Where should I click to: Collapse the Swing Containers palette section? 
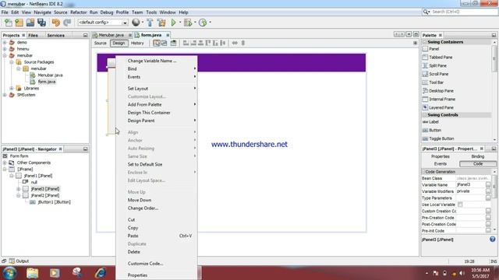pyautogui.click(x=424, y=42)
